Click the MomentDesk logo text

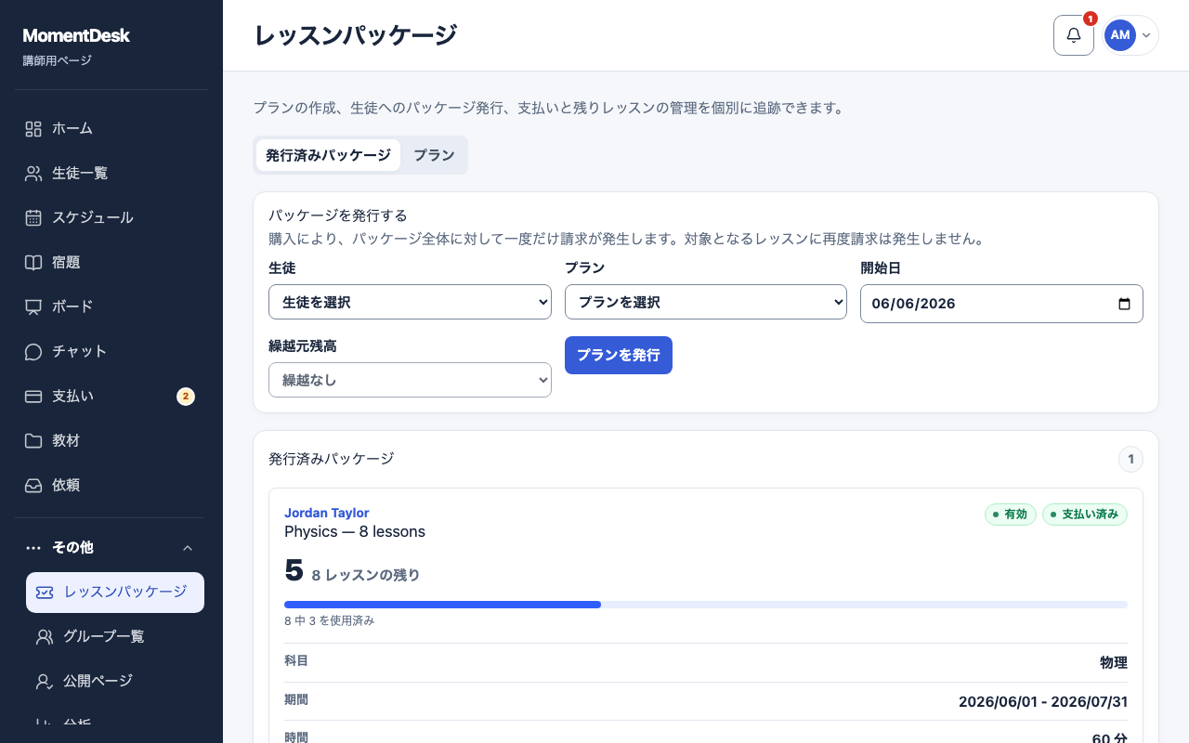76,35
